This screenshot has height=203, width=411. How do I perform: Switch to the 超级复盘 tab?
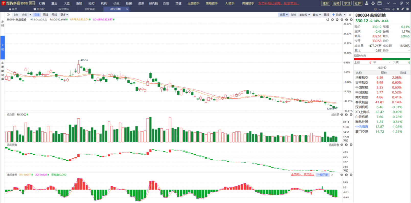(89, 9)
